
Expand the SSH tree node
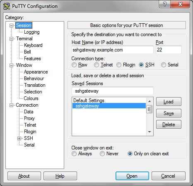pos(19,138)
